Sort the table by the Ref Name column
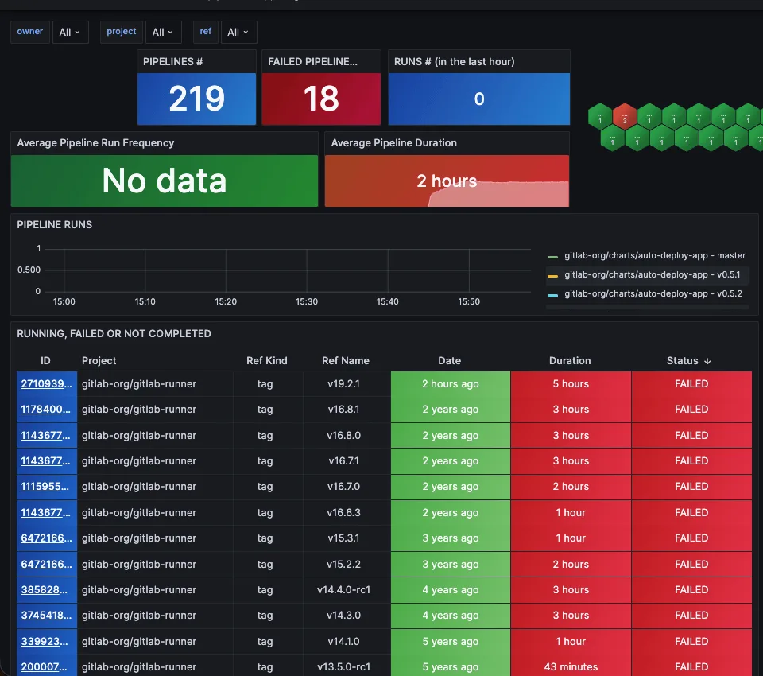 pyautogui.click(x=346, y=361)
